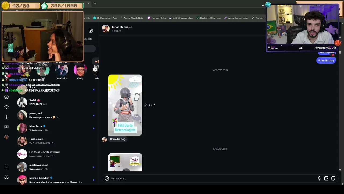Open the Dashboard chart icon in sidebar

pyautogui.click(x=6, y=127)
